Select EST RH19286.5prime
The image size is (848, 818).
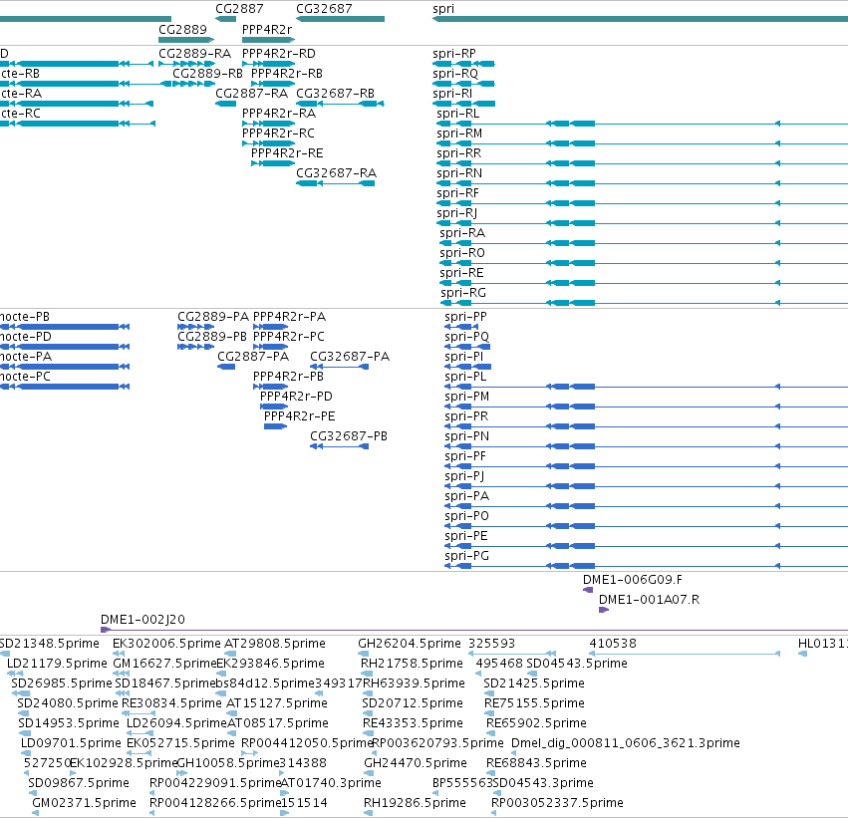pos(415,804)
